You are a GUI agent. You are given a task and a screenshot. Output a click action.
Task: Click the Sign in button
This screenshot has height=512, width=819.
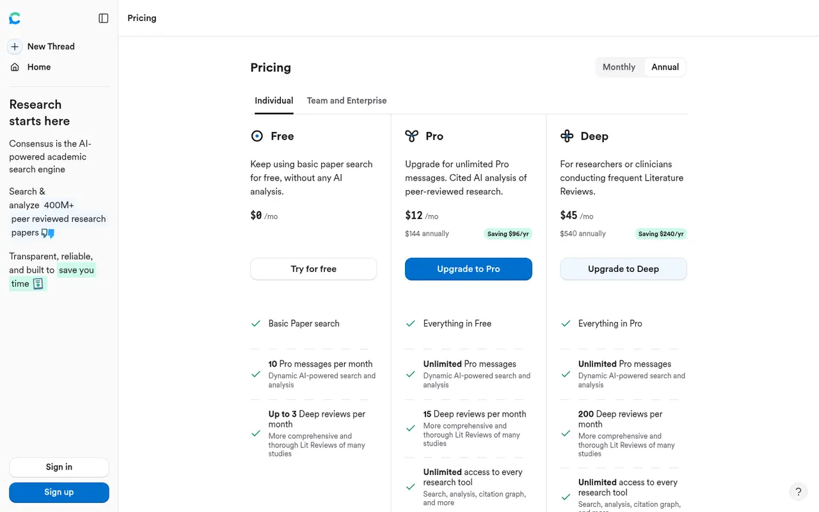point(59,467)
